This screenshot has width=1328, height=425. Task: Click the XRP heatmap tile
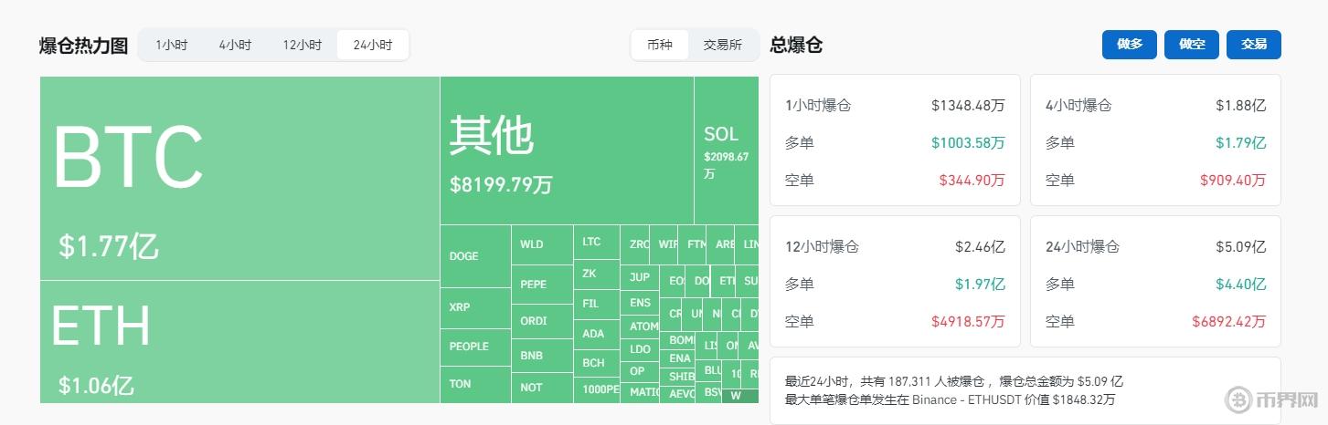[x=475, y=308]
